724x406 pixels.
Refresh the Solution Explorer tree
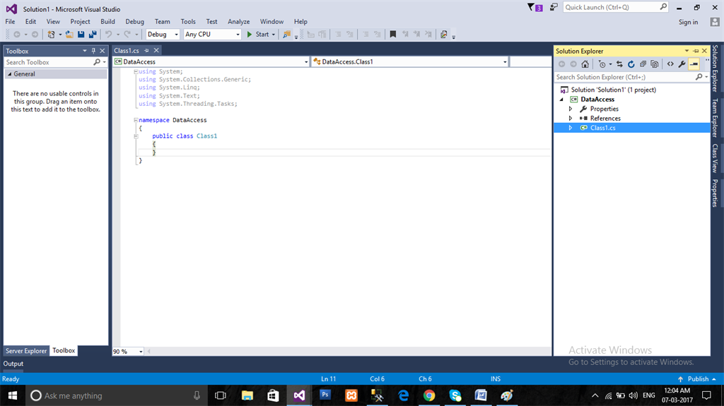pos(631,64)
